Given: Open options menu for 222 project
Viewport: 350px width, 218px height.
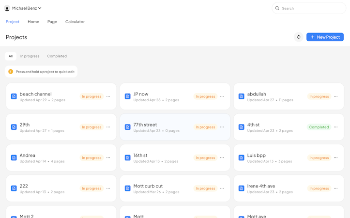Looking at the screenshot, I should 108,188.
